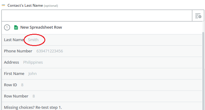Collapse the New Spreadsheet Row section header
Viewport: 205px width, 110px height.
102,28
